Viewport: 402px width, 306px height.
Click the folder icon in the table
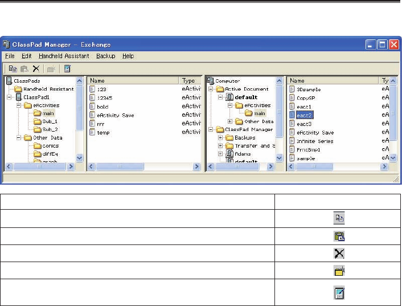tap(339, 271)
